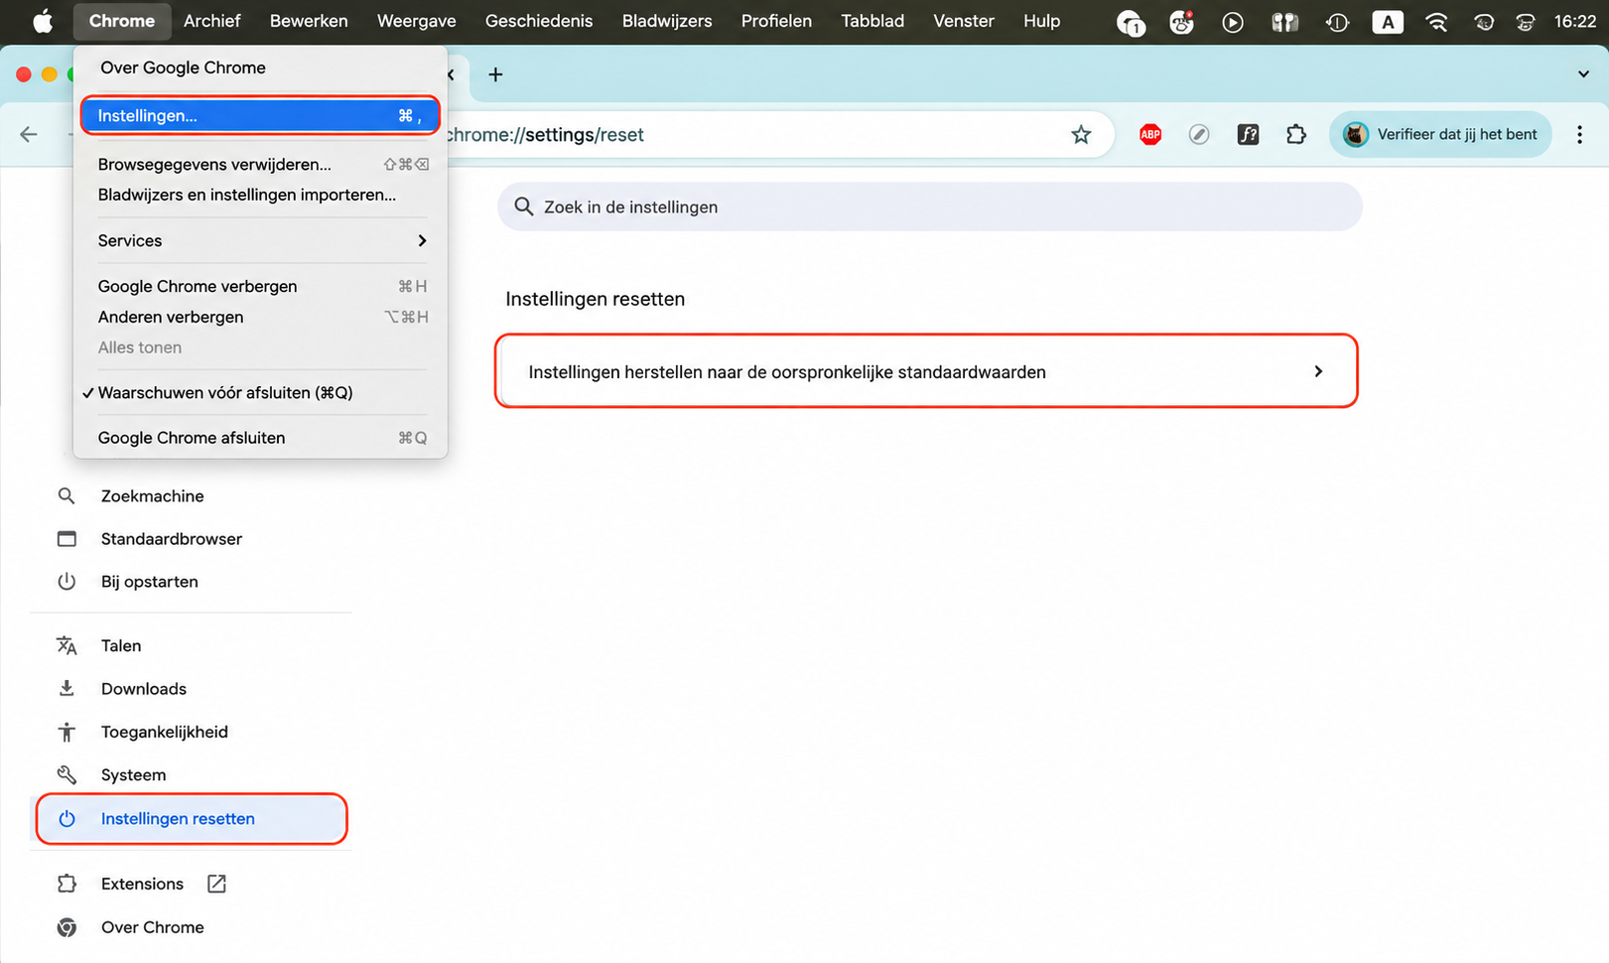Click the input source A icon
The width and height of the screenshot is (1609, 963).
[x=1387, y=21]
